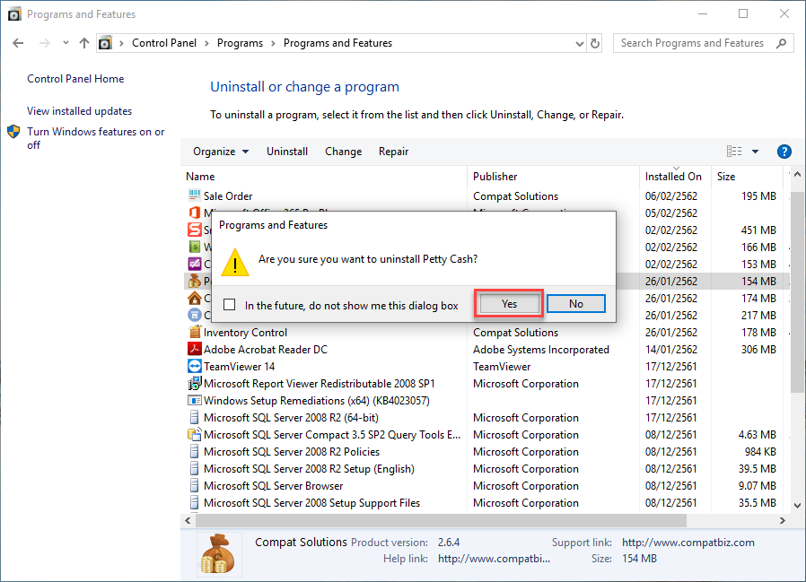The width and height of the screenshot is (806, 582).
Task: Click the Programs breadcrumb segment
Action: point(240,43)
